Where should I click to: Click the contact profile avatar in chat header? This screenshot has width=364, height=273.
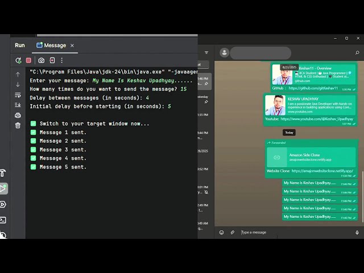click(224, 53)
